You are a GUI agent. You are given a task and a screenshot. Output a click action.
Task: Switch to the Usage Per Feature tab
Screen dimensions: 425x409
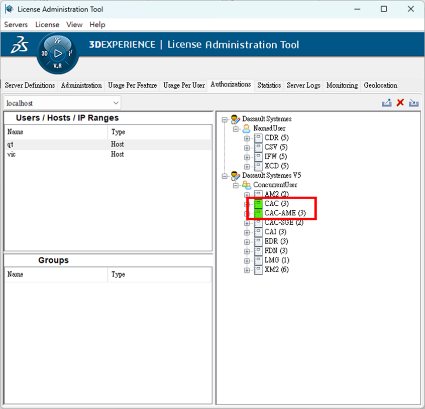[132, 85]
